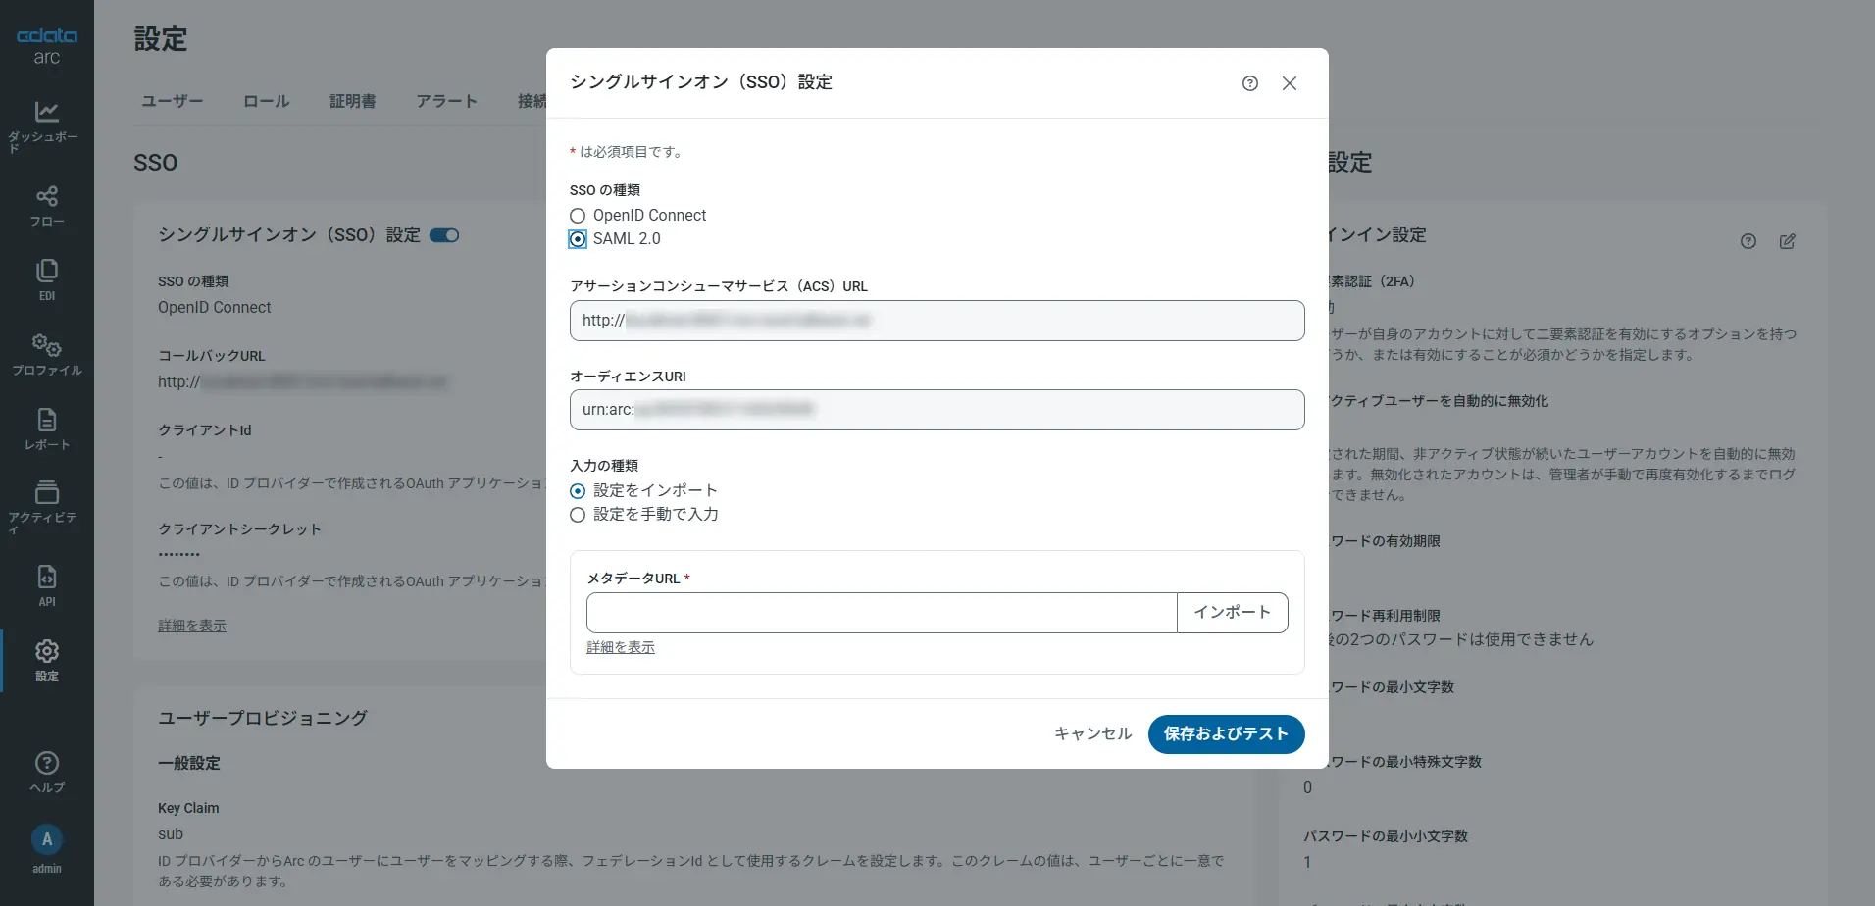
Task: Select OpenID Connect as the SSO type
Action: click(x=578, y=216)
